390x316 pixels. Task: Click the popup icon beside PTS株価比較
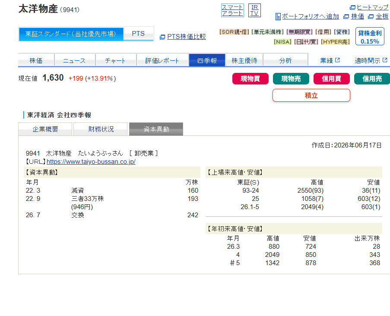tap(162, 37)
